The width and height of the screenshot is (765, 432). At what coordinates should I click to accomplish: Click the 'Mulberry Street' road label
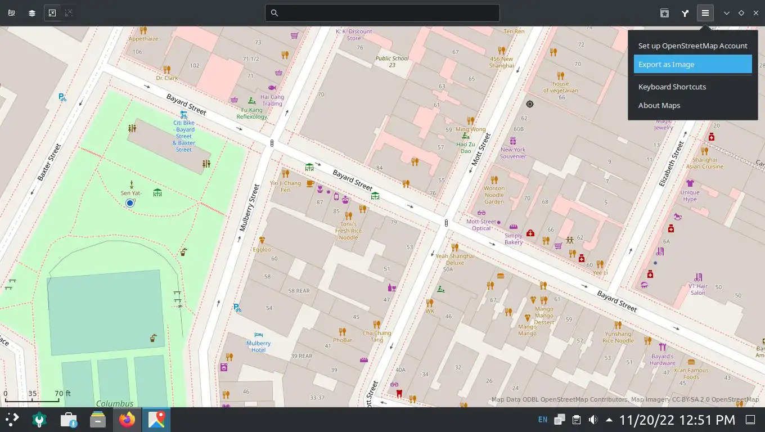click(x=249, y=208)
